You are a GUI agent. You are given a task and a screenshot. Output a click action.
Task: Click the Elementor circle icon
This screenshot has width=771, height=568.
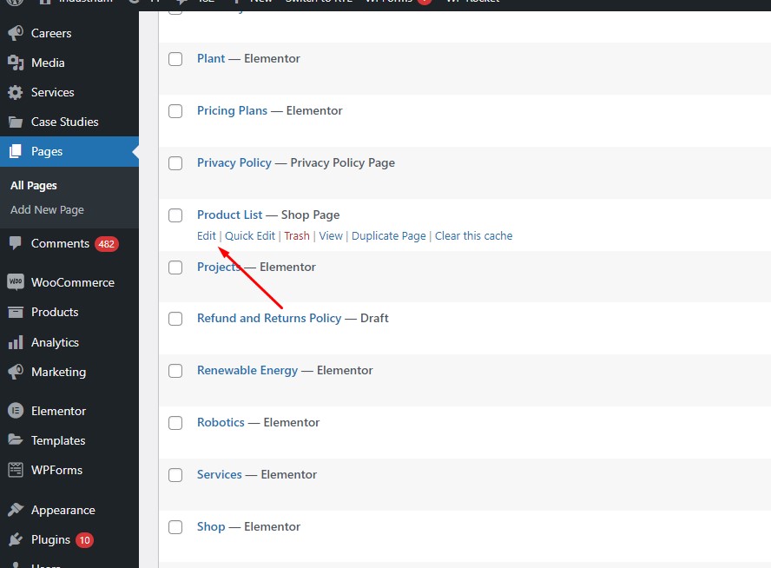tap(16, 410)
